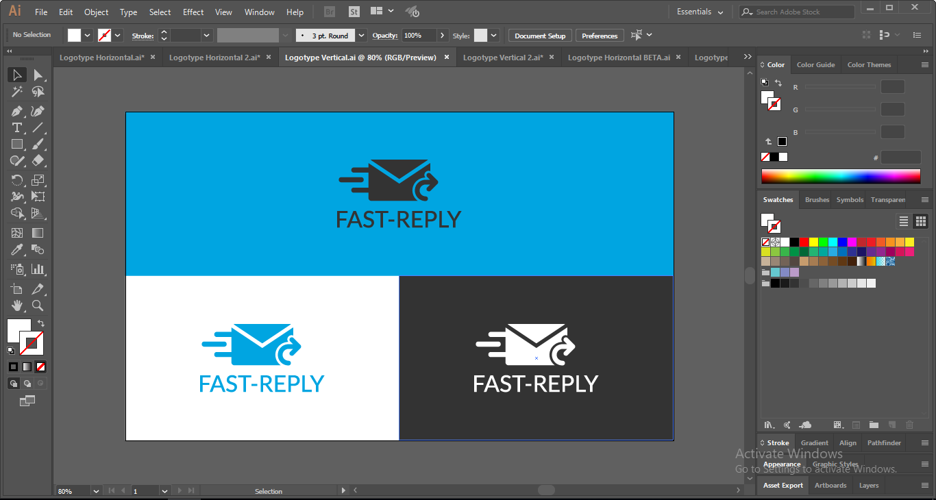
Task: Choose the Symbol Sprayer tool
Action: (x=17, y=269)
